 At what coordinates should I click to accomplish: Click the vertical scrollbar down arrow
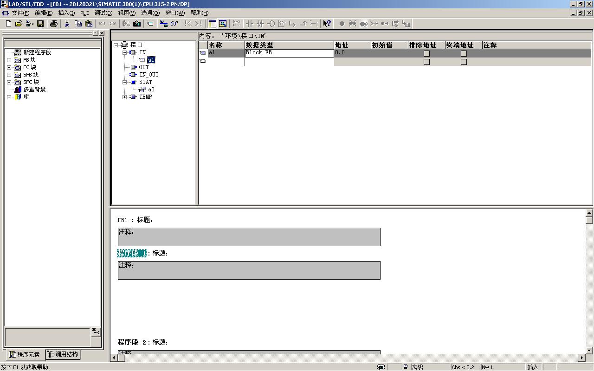[589, 350]
